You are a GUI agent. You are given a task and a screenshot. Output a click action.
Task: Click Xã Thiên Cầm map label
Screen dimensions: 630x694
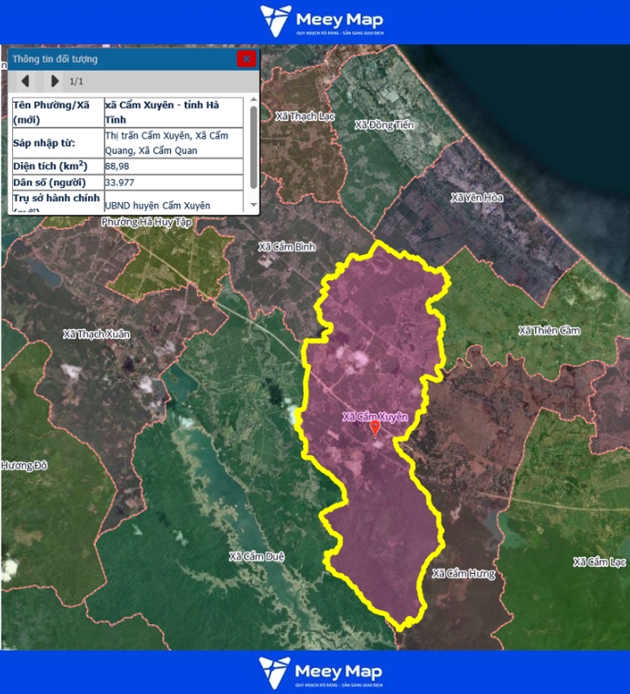[x=548, y=331]
